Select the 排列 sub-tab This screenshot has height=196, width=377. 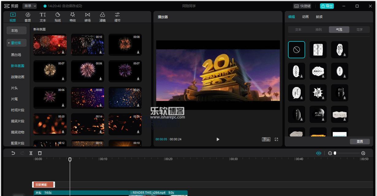click(319, 30)
